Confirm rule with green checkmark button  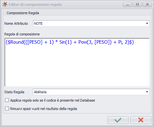[118, 120]
